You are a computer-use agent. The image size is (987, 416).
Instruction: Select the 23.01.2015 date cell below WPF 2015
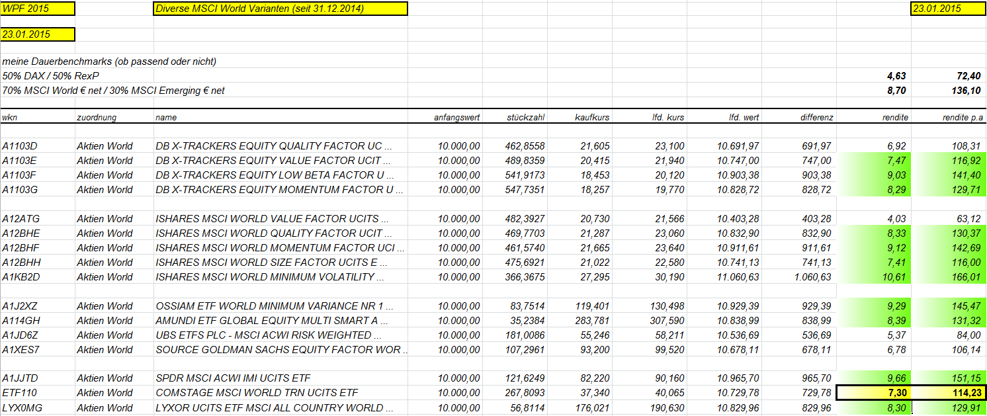click(x=38, y=34)
